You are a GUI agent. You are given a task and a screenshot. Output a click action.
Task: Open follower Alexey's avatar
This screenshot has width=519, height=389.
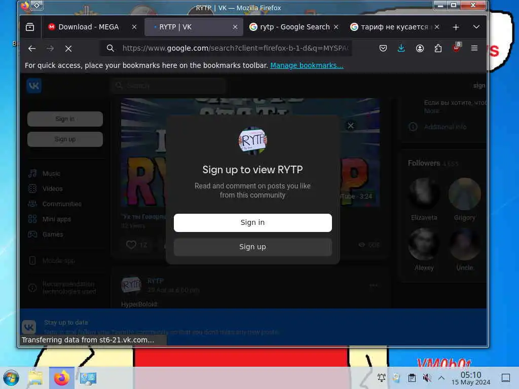click(x=424, y=244)
